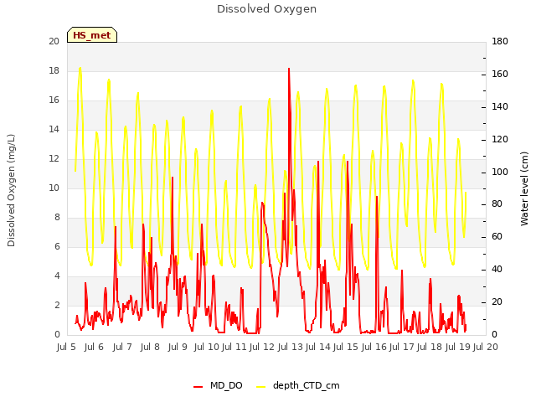
Task: Click the 6 value on left axis
Action: pos(57,247)
